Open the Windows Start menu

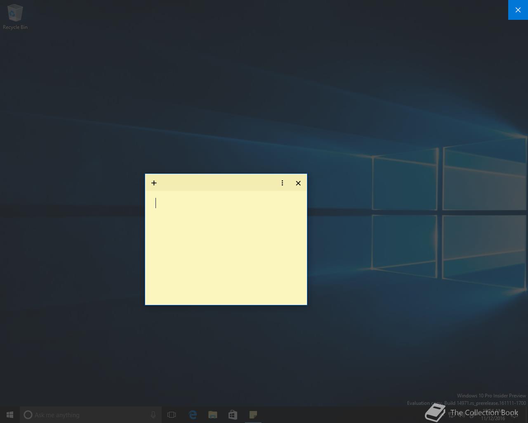pyautogui.click(x=10, y=415)
